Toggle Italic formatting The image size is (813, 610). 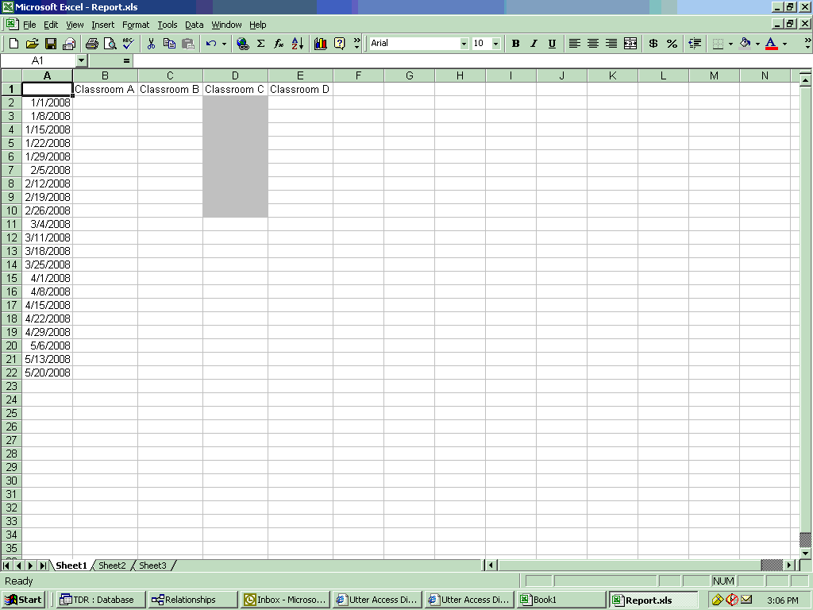(534, 44)
